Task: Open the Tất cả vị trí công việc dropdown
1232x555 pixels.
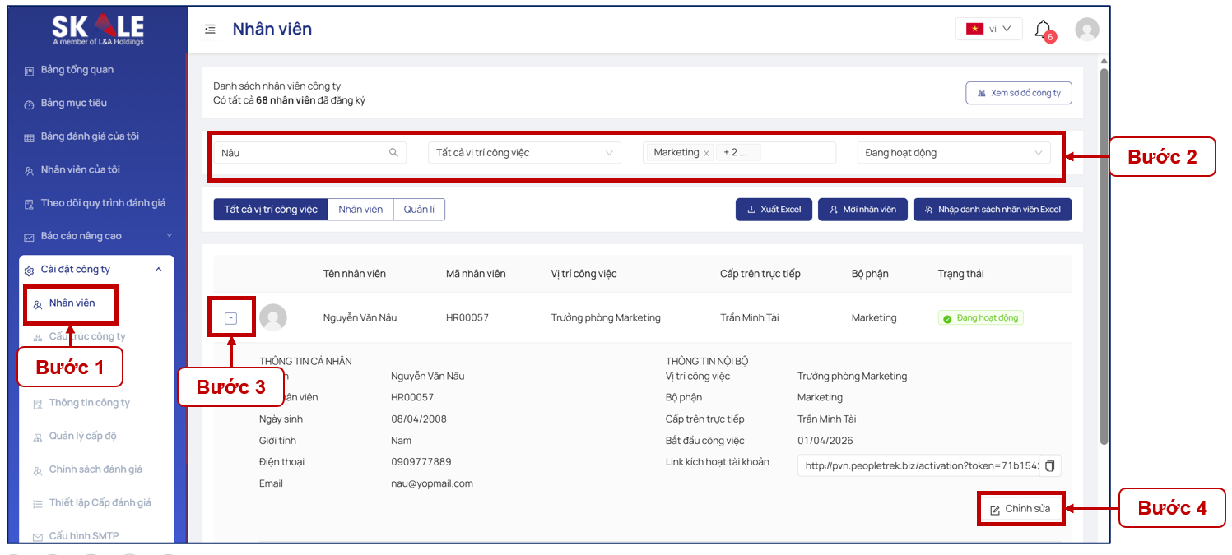Action: click(524, 153)
